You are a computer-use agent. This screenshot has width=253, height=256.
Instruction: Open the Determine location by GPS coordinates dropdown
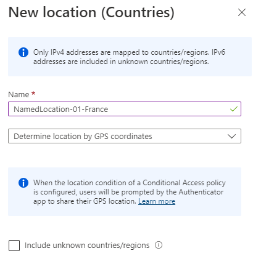[x=125, y=136]
